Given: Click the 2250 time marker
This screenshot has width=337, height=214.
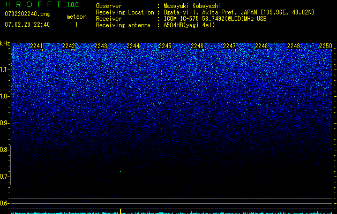Looking at the screenshot, I should [326, 46].
